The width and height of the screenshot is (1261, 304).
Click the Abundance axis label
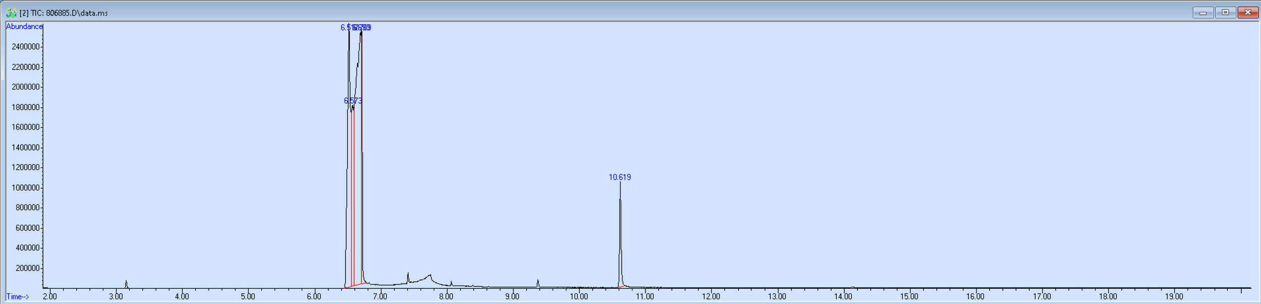(x=24, y=27)
